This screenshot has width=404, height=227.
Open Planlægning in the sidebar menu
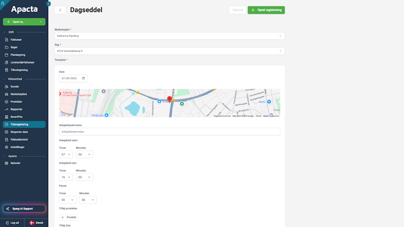coord(24,55)
